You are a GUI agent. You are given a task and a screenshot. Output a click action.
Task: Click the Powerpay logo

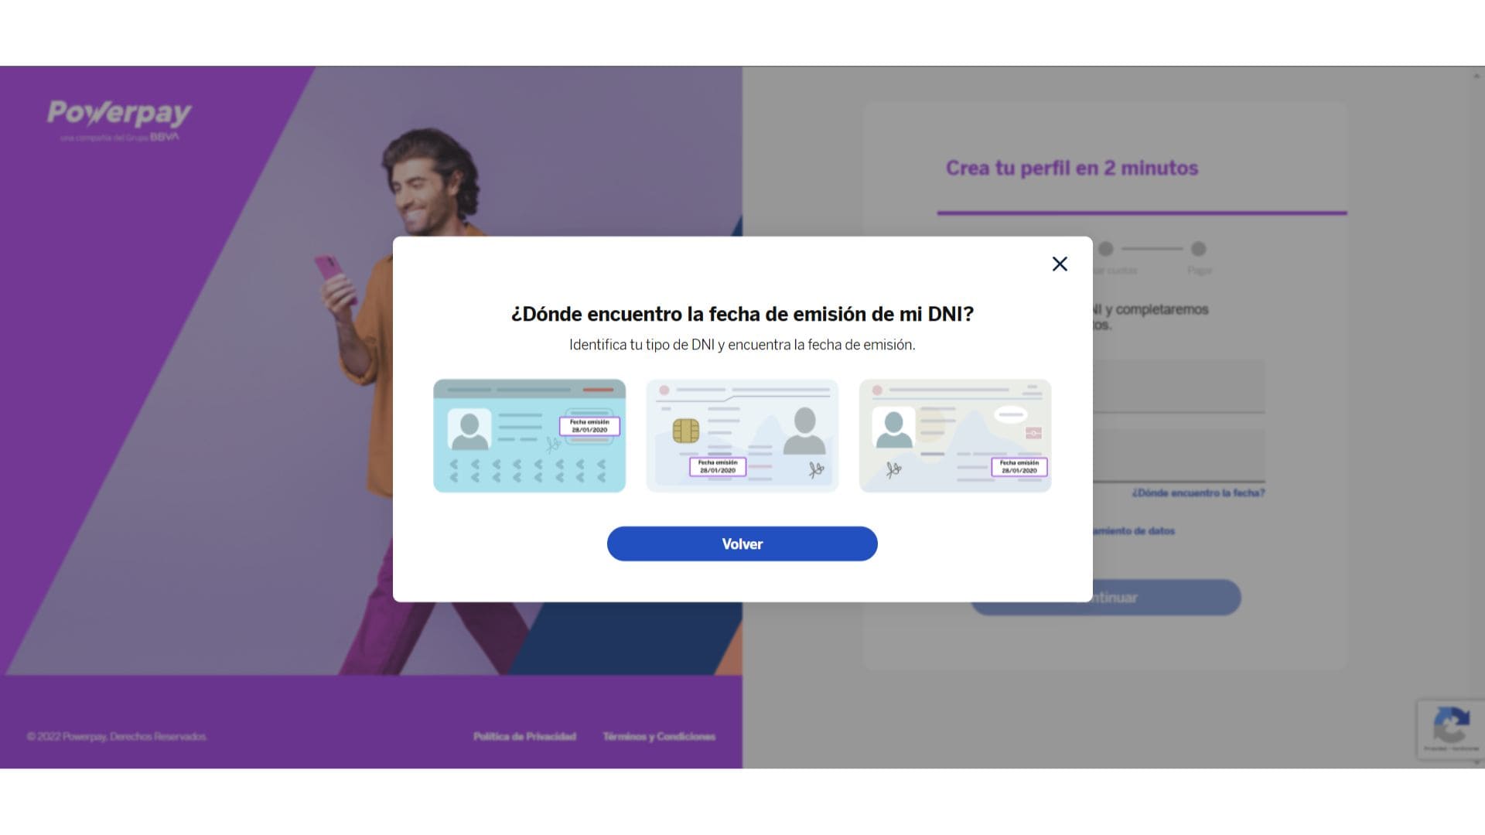[119, 120]
